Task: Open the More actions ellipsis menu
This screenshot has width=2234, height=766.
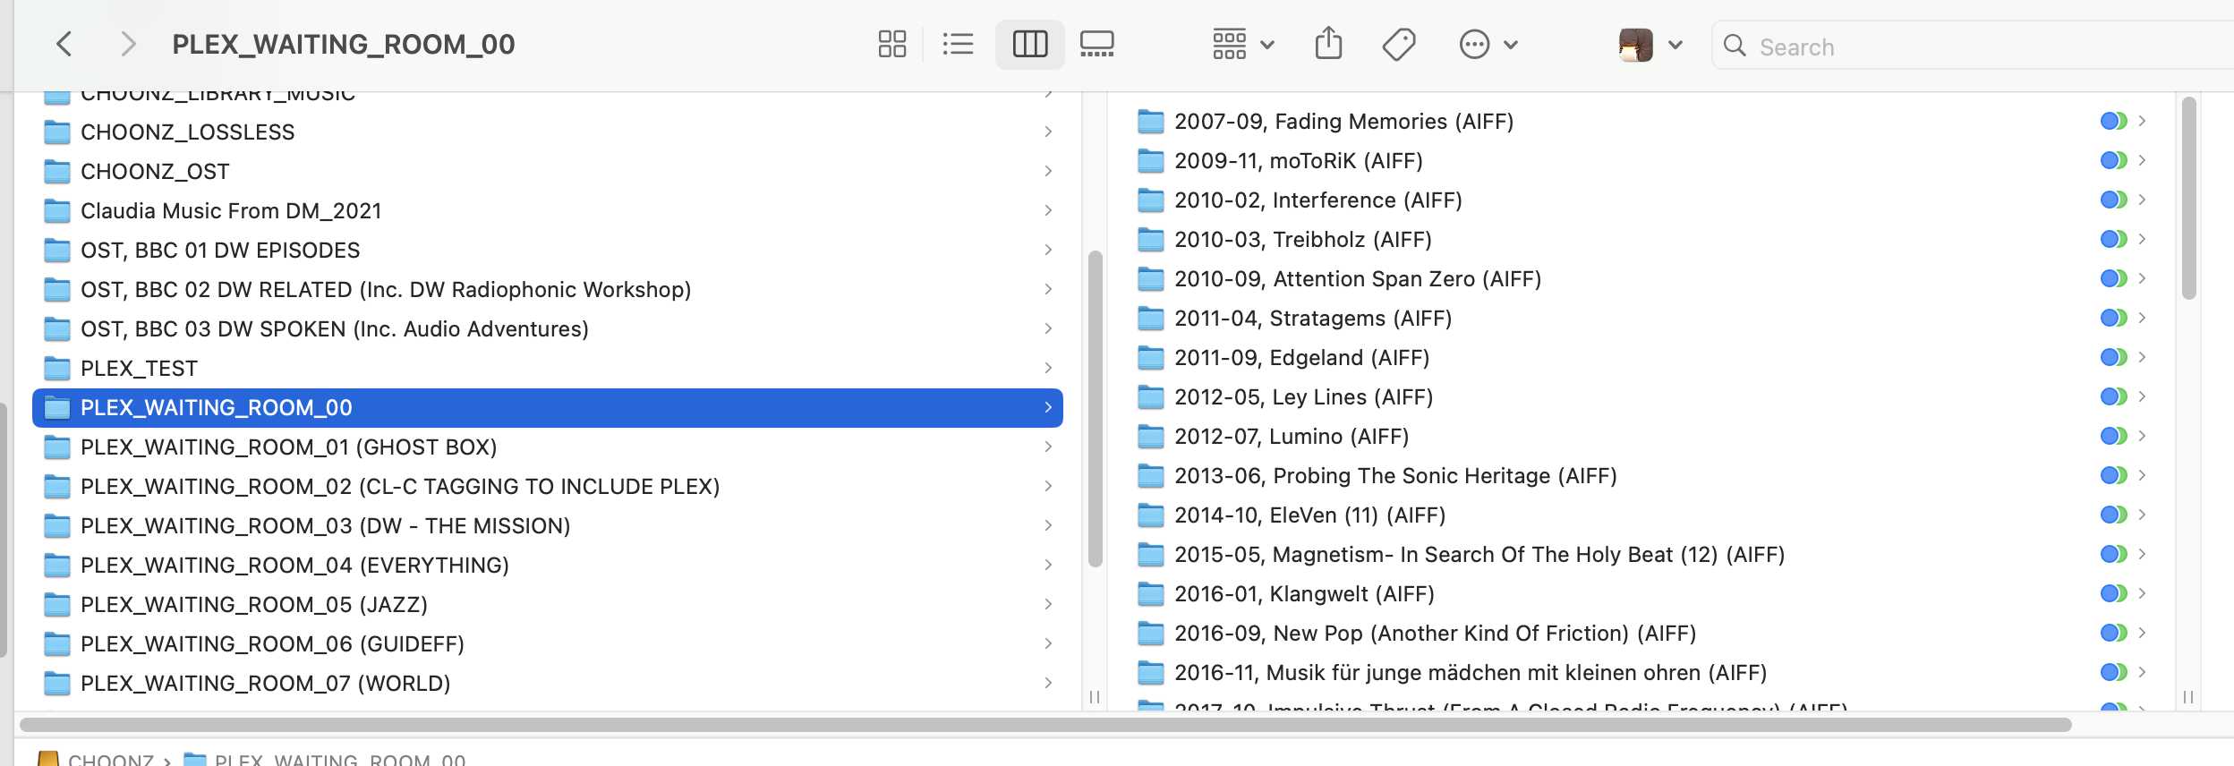Action: pos(1488,44)
